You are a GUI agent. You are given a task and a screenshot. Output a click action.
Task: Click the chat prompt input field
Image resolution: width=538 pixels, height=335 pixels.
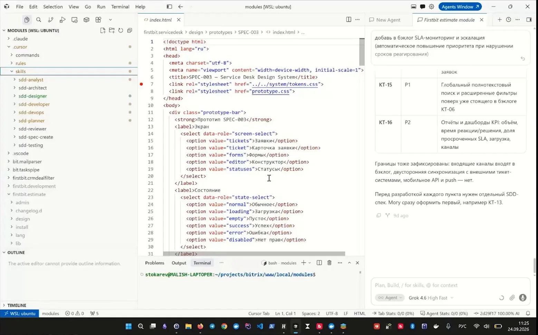pyautogui.click(x=450, y=285)
